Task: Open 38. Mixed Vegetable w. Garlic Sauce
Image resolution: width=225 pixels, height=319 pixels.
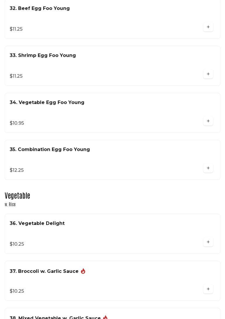Action: point(55,318)
